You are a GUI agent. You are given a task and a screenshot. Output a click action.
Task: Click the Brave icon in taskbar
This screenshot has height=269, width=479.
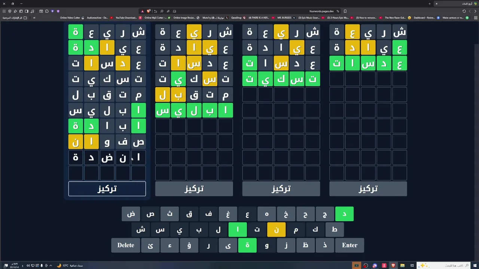tap(393, 266)
